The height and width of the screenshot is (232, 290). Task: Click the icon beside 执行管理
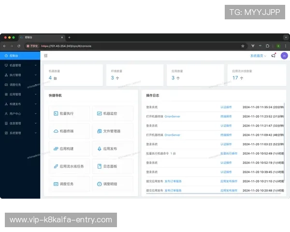pos(6,75)
